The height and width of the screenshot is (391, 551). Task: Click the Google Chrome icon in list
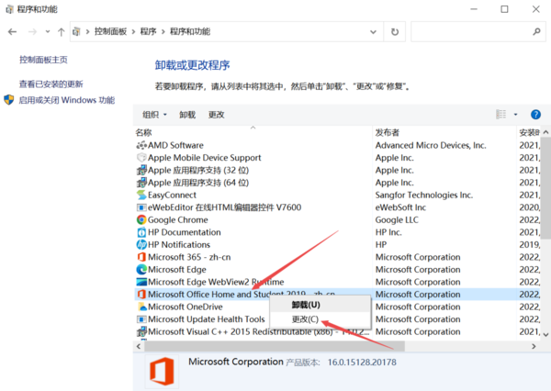point(141,220)
